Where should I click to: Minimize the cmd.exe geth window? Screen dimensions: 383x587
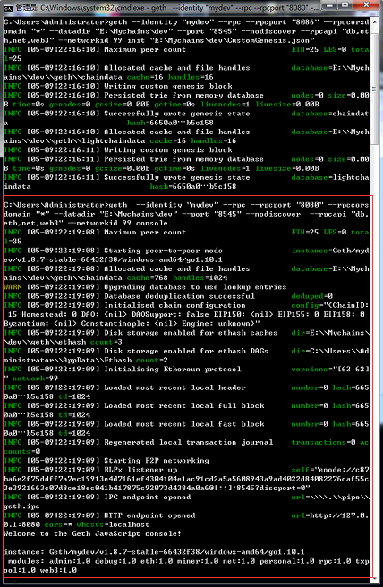[330, 6]
